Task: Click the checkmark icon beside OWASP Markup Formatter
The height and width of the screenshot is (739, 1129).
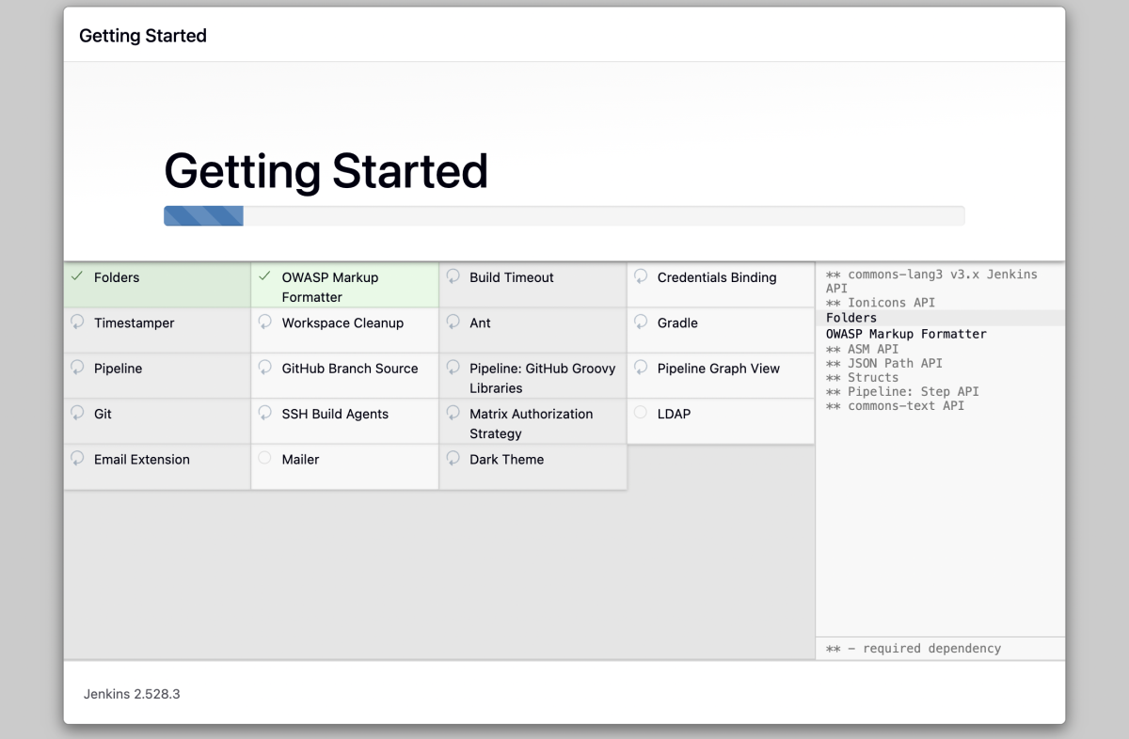Action: pyautogui.click(x=264, y=276)
